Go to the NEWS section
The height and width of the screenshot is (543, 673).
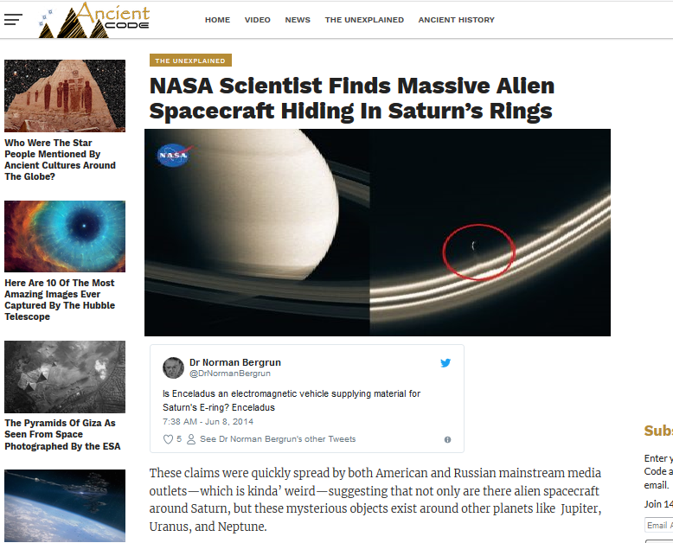point(298,20)
